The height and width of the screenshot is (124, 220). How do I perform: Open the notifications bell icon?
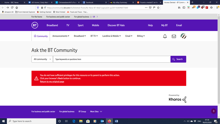coord(165,36)
